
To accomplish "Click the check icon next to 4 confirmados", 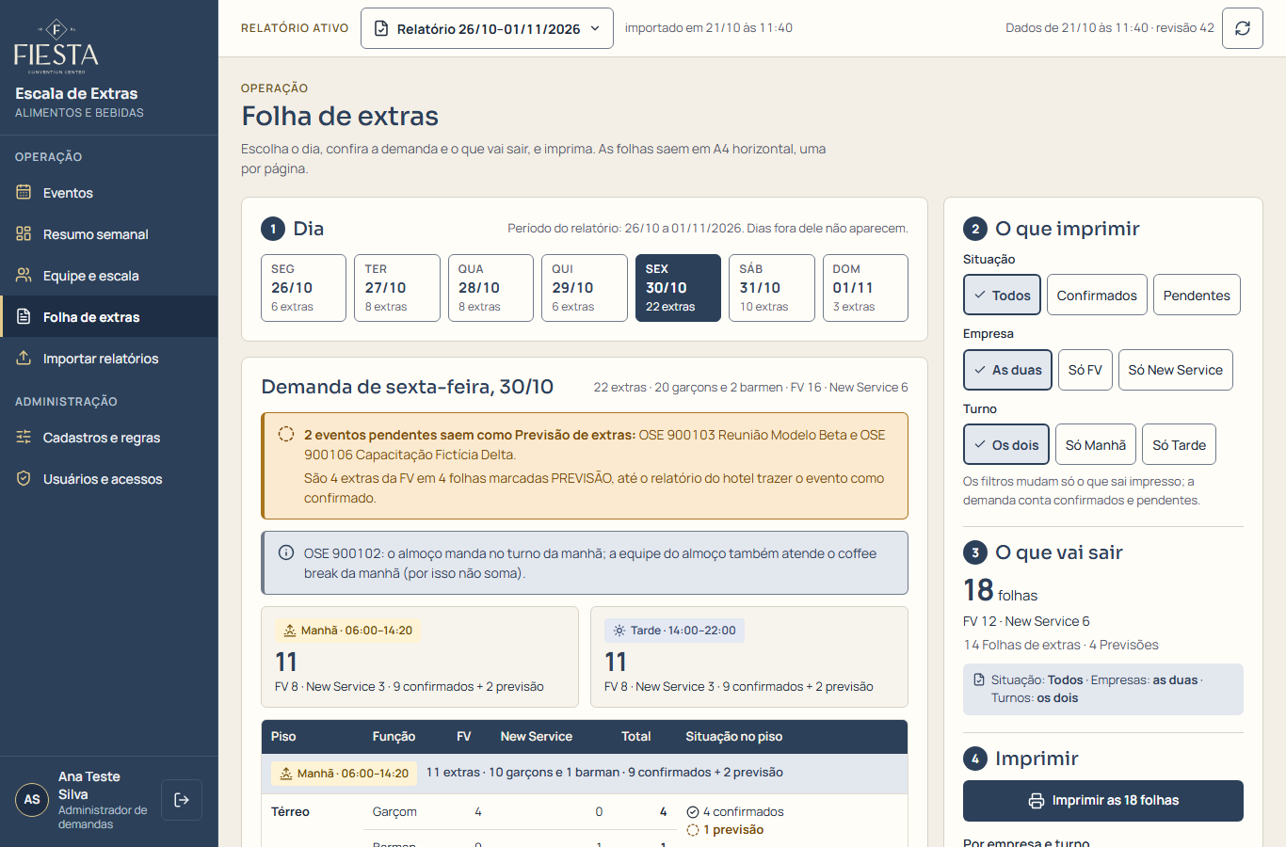I will pyautogui.click(x=693, y=812).
